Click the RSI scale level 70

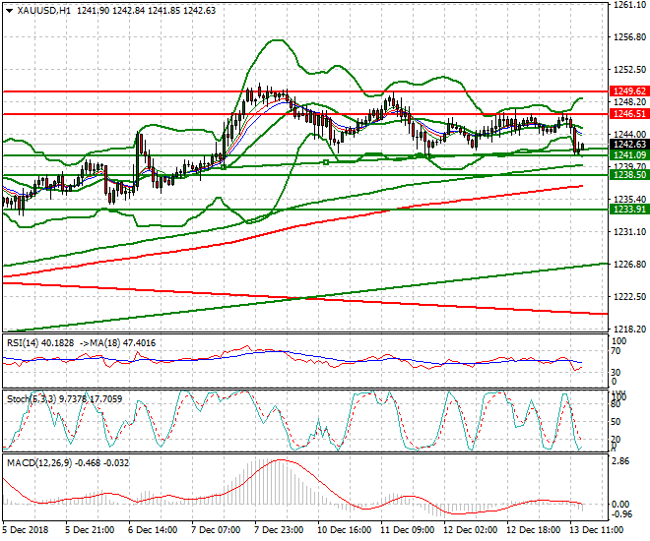[x=616, y=351]
